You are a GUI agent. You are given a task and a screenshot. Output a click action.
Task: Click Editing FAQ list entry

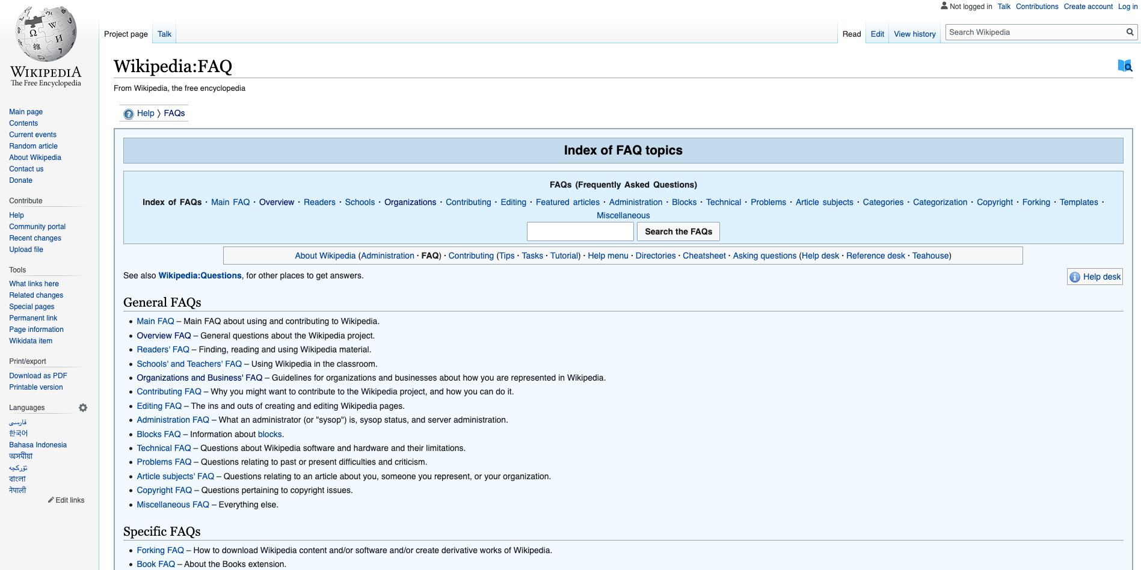click(x=159, y=406)
